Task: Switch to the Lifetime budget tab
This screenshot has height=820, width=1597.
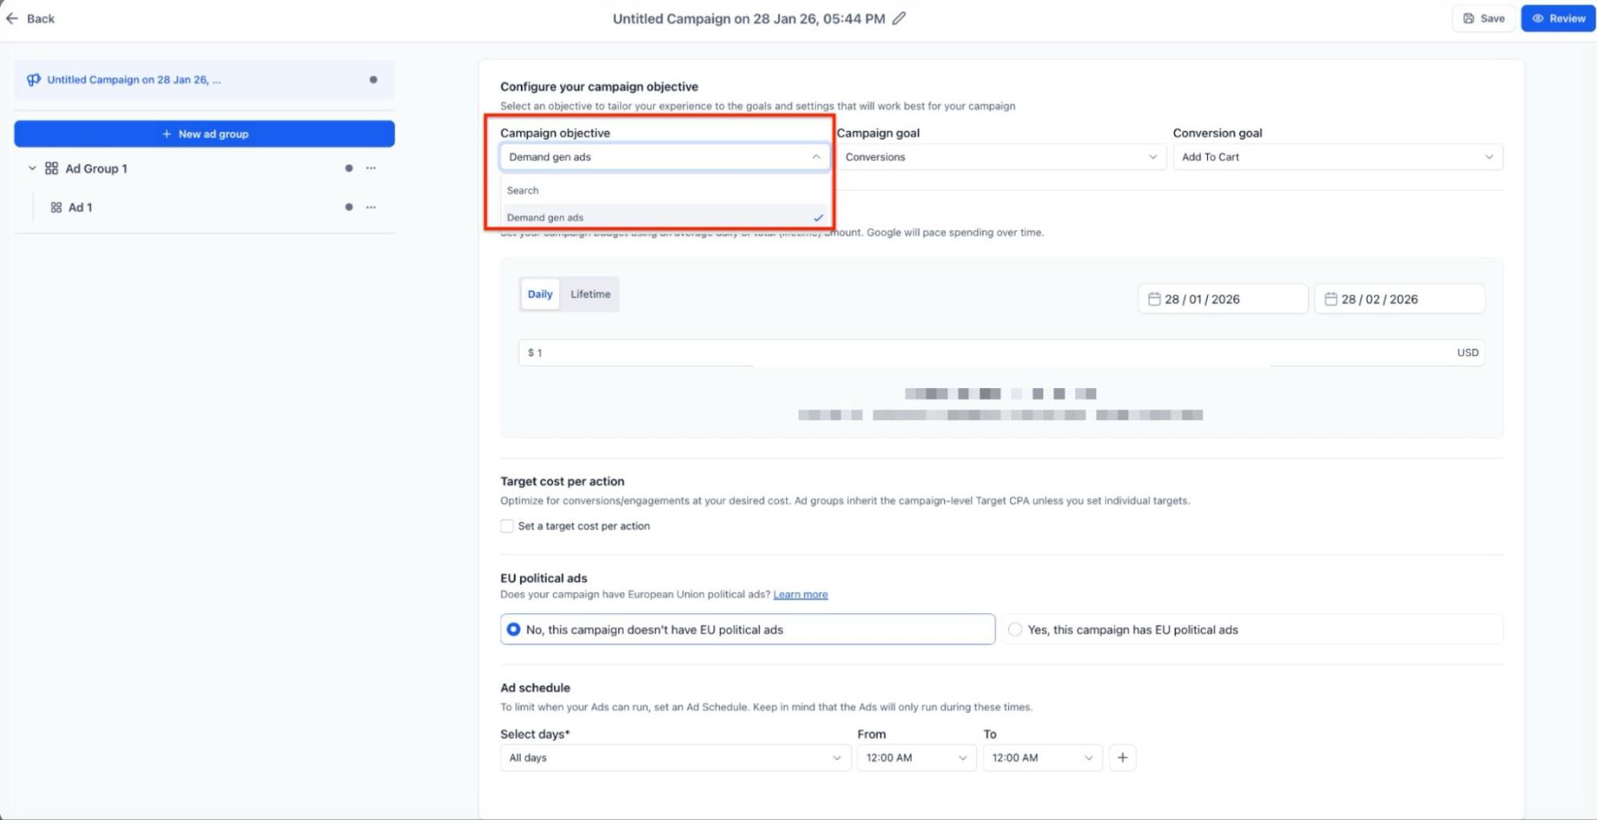Action: [x=590, y=295]
